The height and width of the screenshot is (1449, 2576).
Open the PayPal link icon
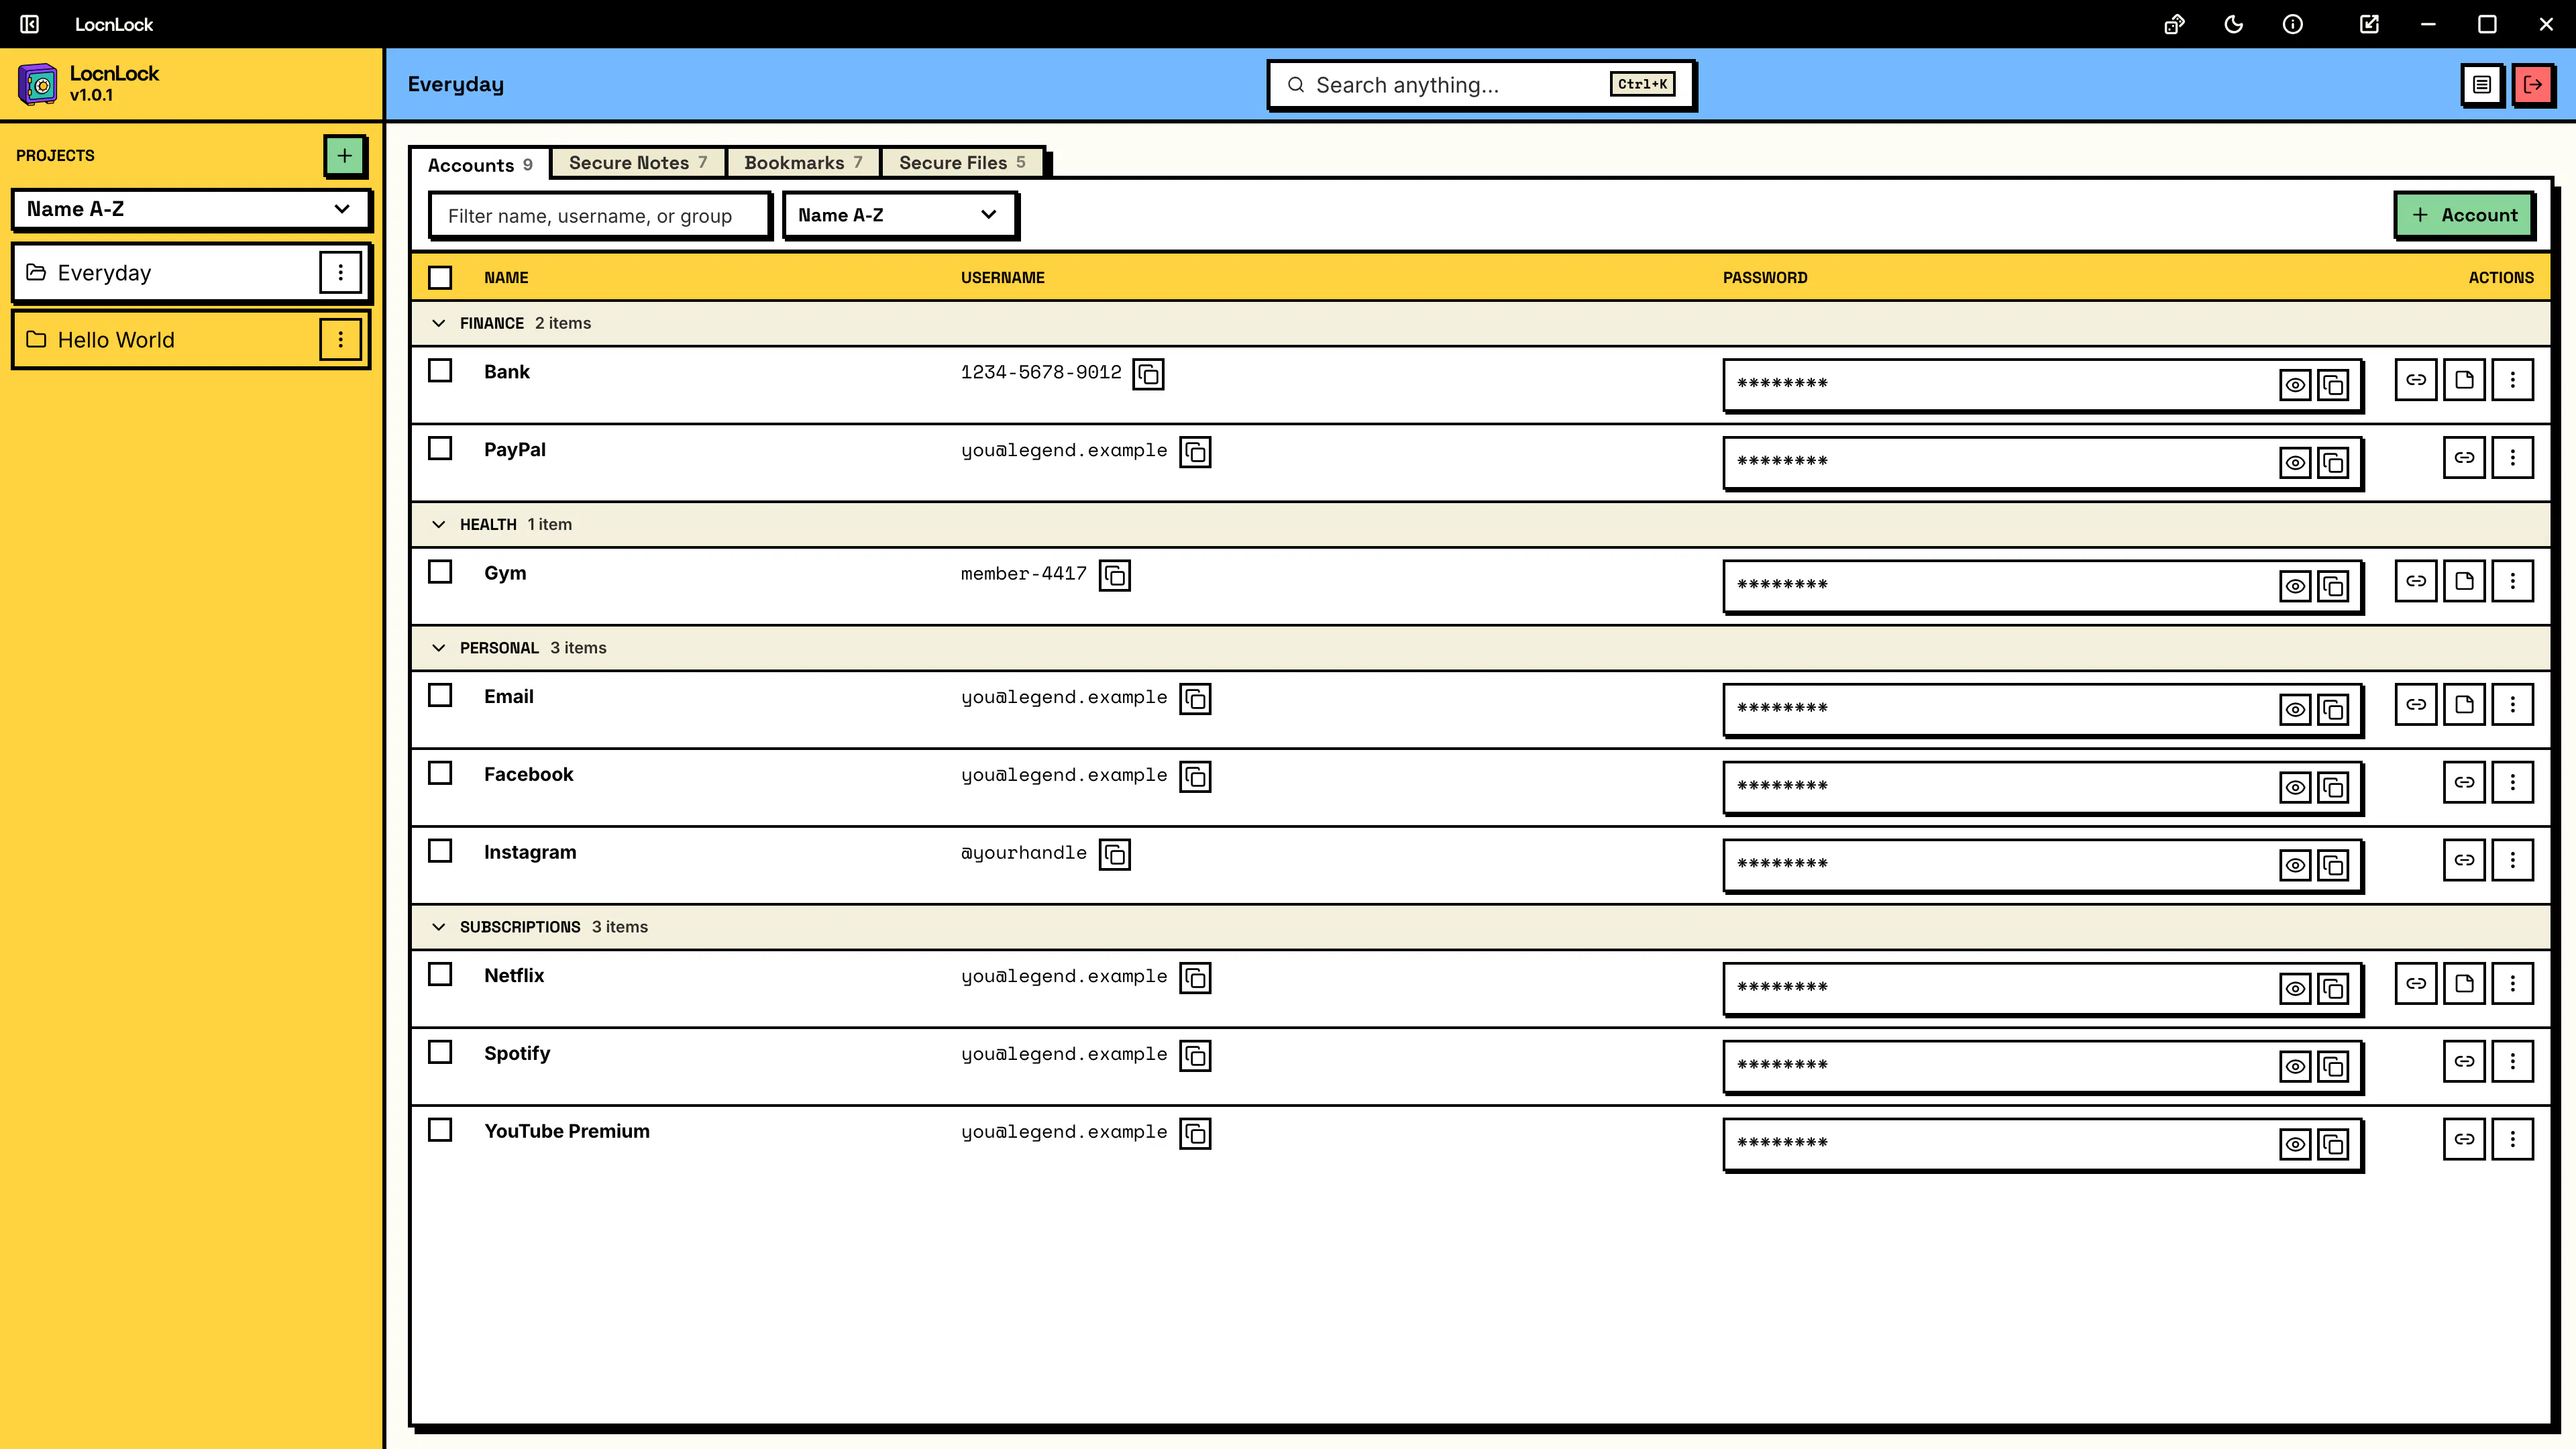point(2464,458)
